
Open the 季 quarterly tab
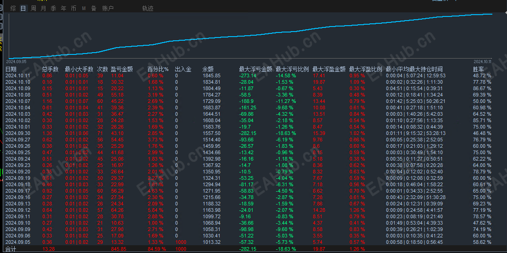tap(53, 8)
